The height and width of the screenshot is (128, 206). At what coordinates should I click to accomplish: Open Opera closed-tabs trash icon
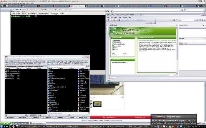point(204,6)
